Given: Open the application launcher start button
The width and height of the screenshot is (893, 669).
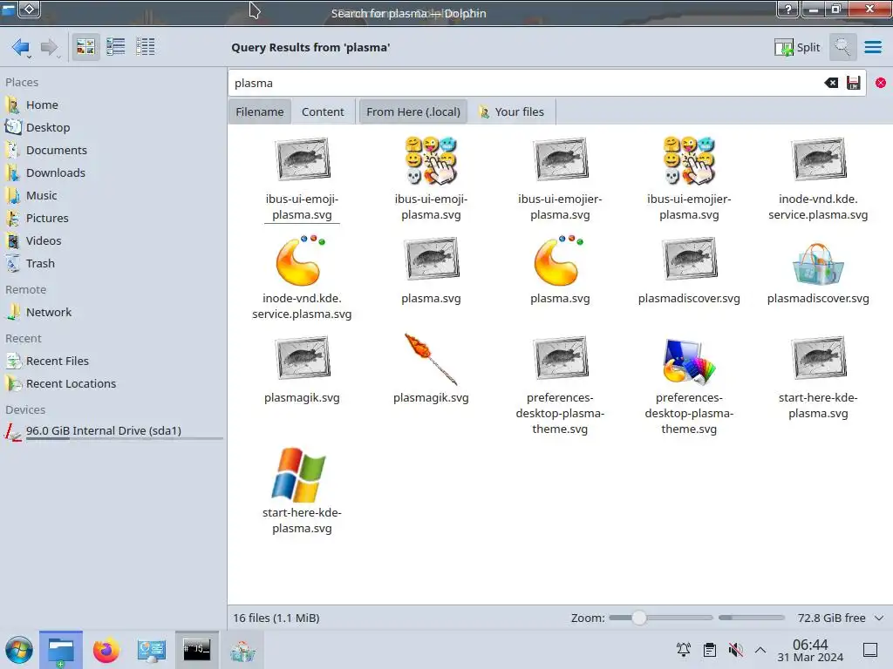Looking at the screenshot, I should pyautogui.click(x=19, y=650).
